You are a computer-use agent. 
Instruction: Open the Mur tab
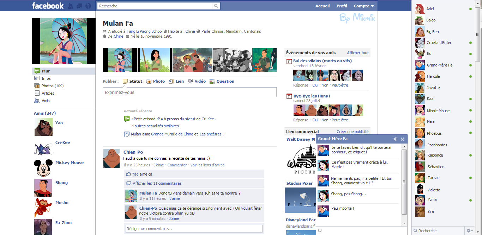click(64, 71)
